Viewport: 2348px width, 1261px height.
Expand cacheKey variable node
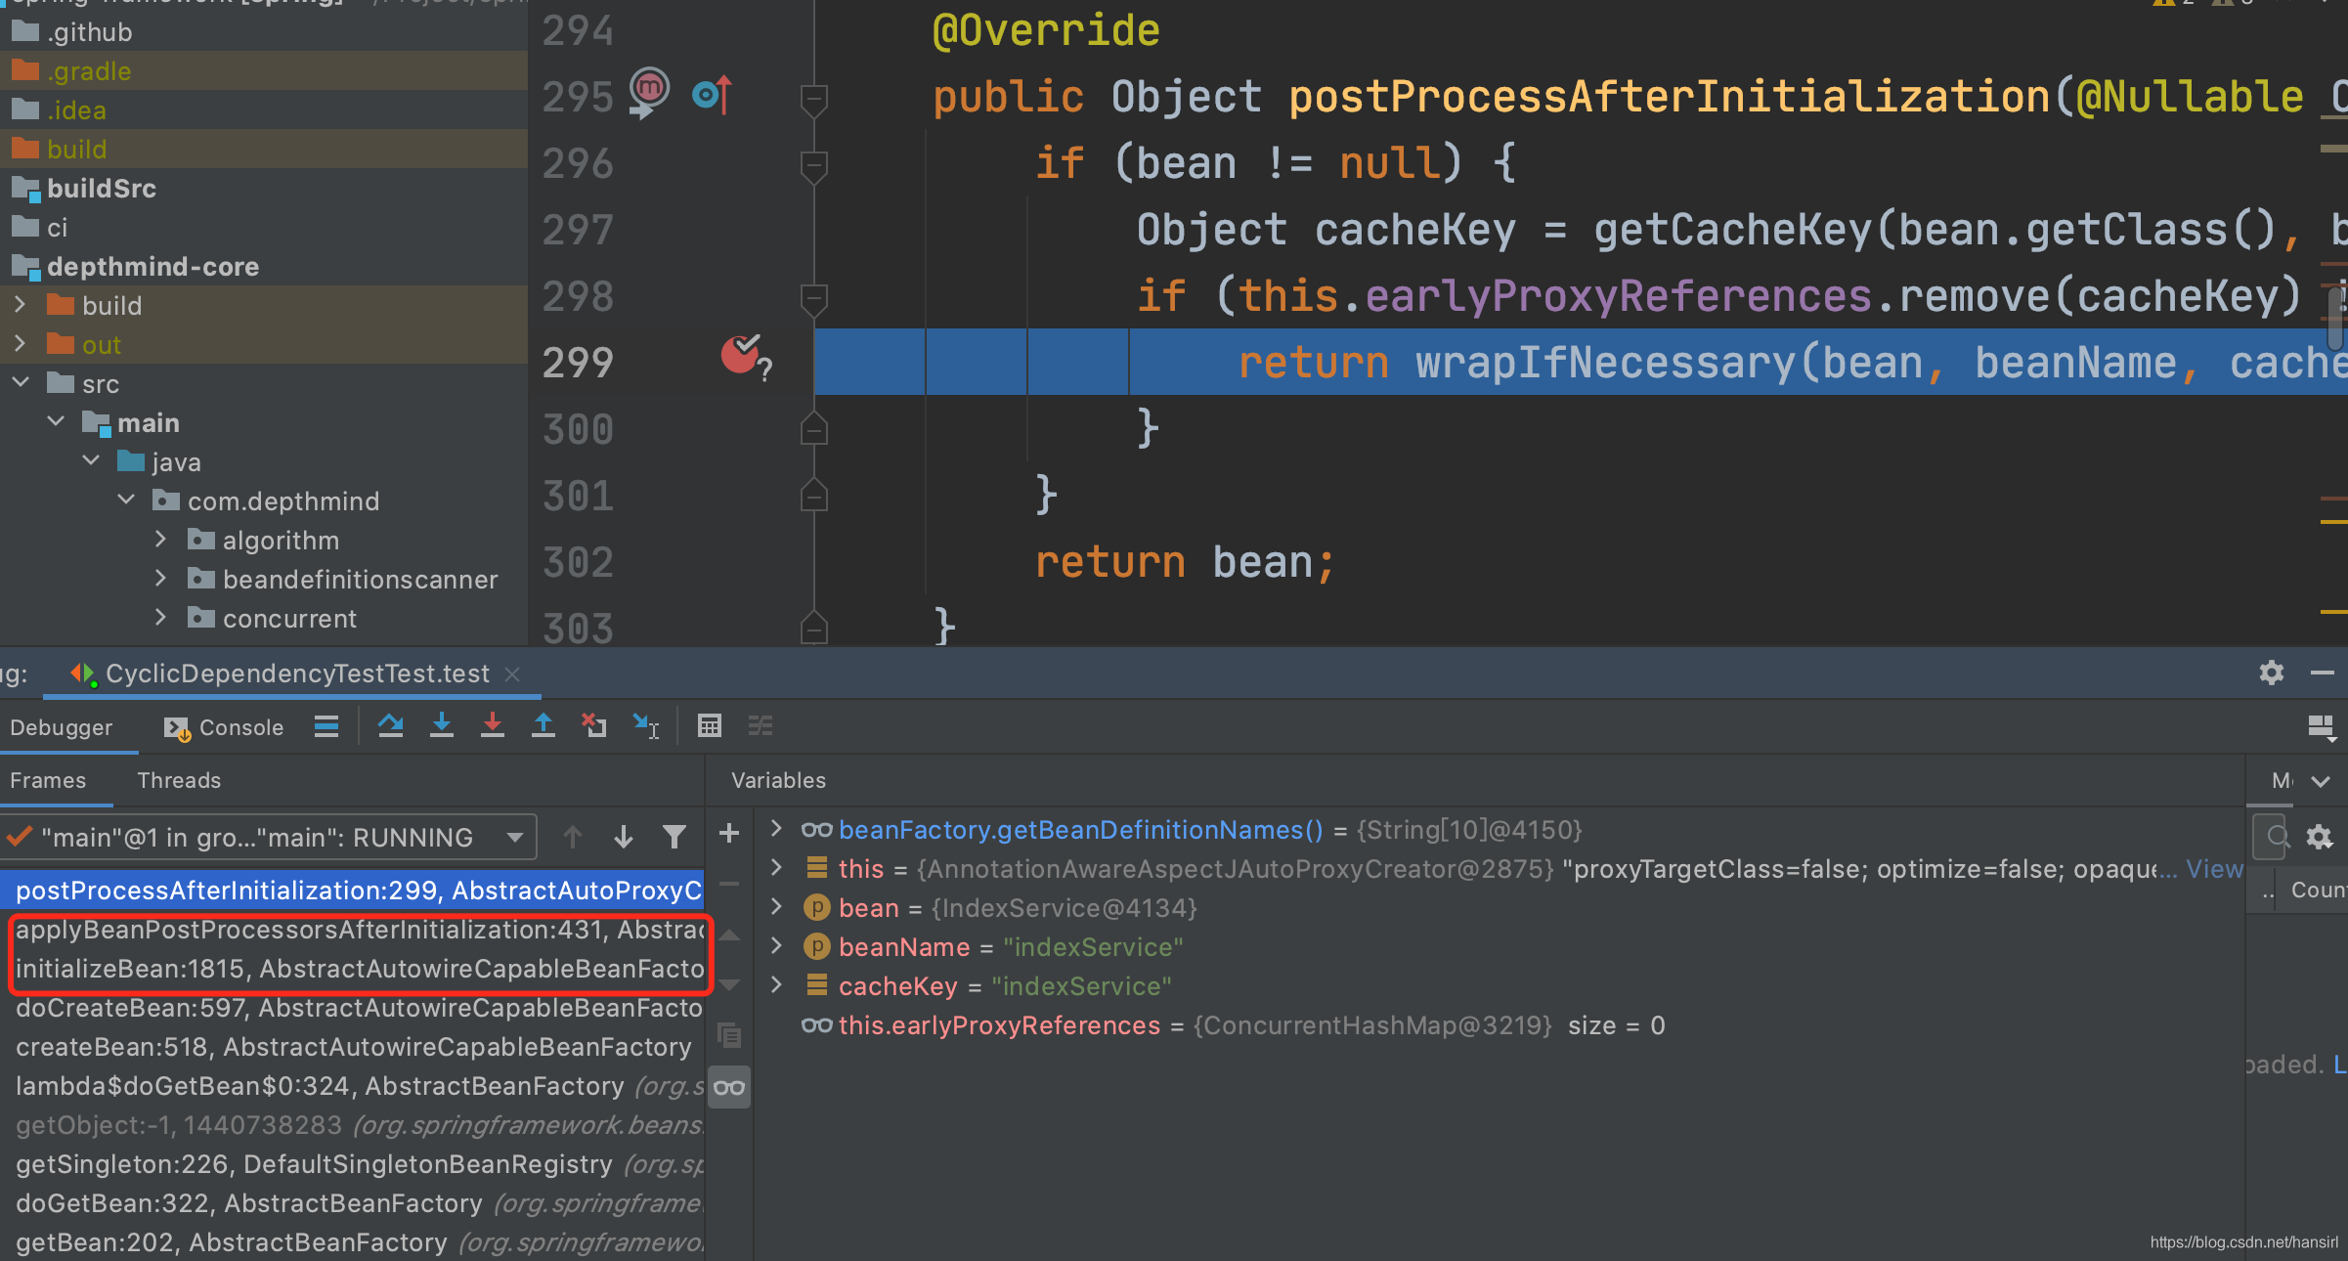click(x=776, y=985)
